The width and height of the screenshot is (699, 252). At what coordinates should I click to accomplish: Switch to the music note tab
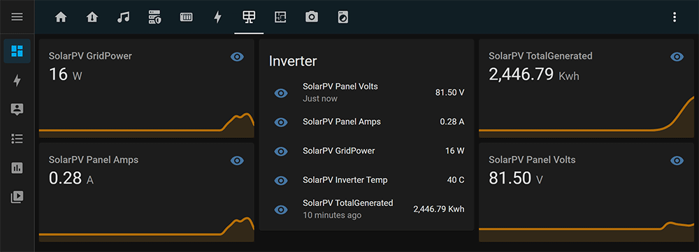pos(123,17)
